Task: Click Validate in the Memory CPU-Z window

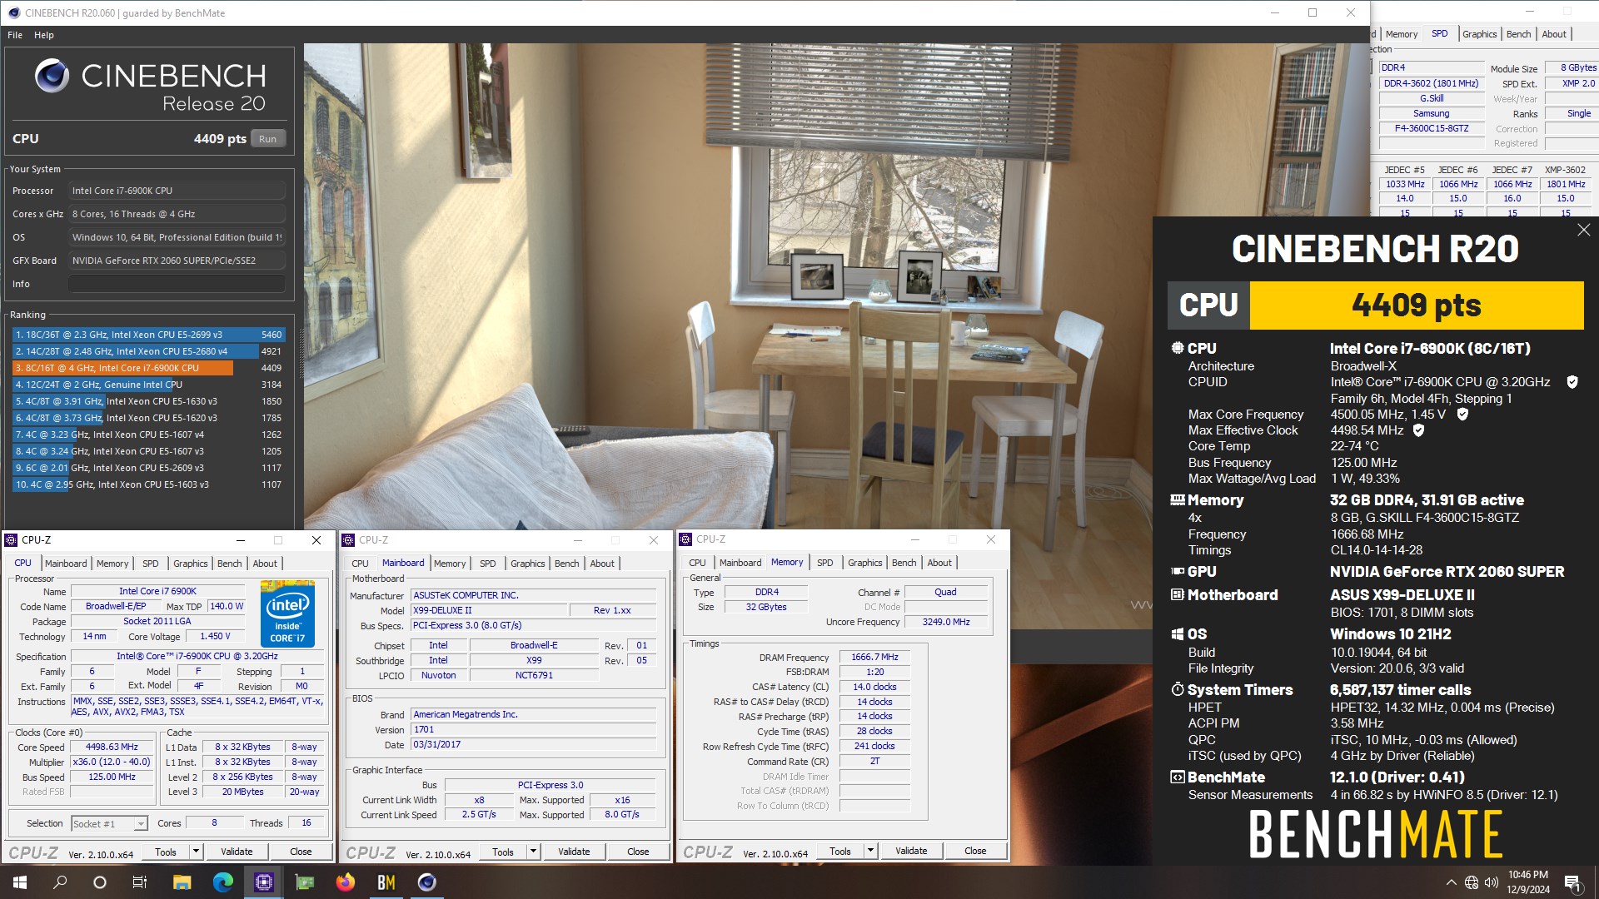Action: (x=911, y=851)
